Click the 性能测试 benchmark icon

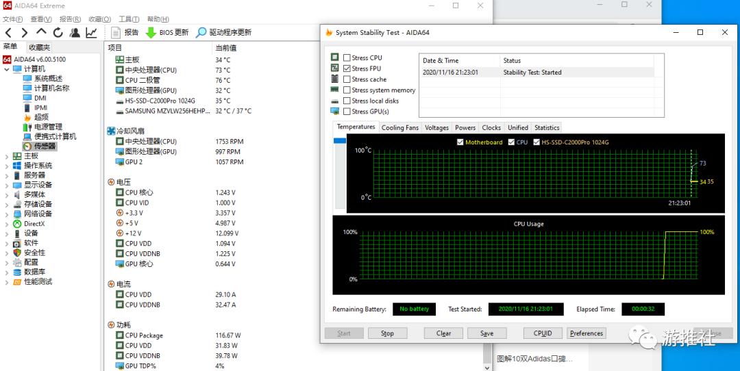[17, 281]
